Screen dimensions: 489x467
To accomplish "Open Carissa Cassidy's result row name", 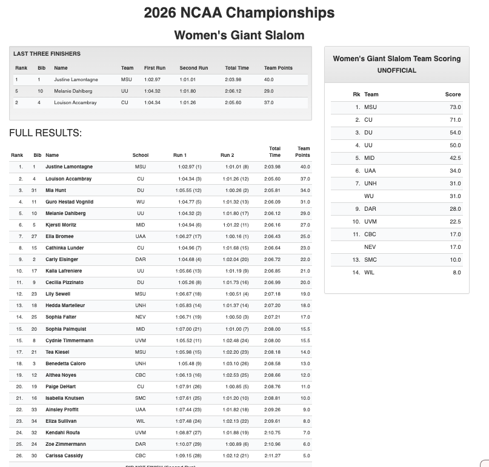I will (x=64, y=455).
